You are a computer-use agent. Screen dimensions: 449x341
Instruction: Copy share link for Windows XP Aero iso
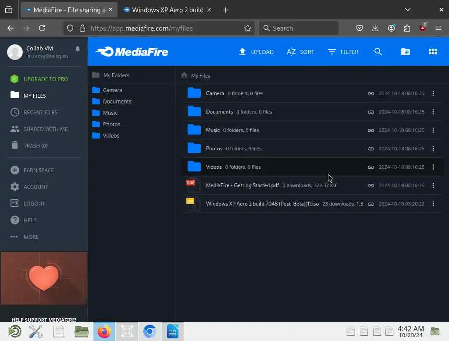point(371,204)
